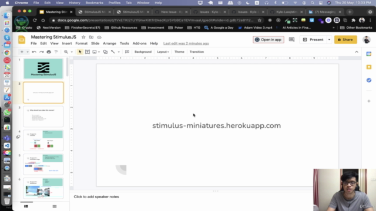Image resolution: width=376 pixels, height=211 pixels.
Task: Select slide 4 Project 1 thumbnail
Action: click(43, 141)
